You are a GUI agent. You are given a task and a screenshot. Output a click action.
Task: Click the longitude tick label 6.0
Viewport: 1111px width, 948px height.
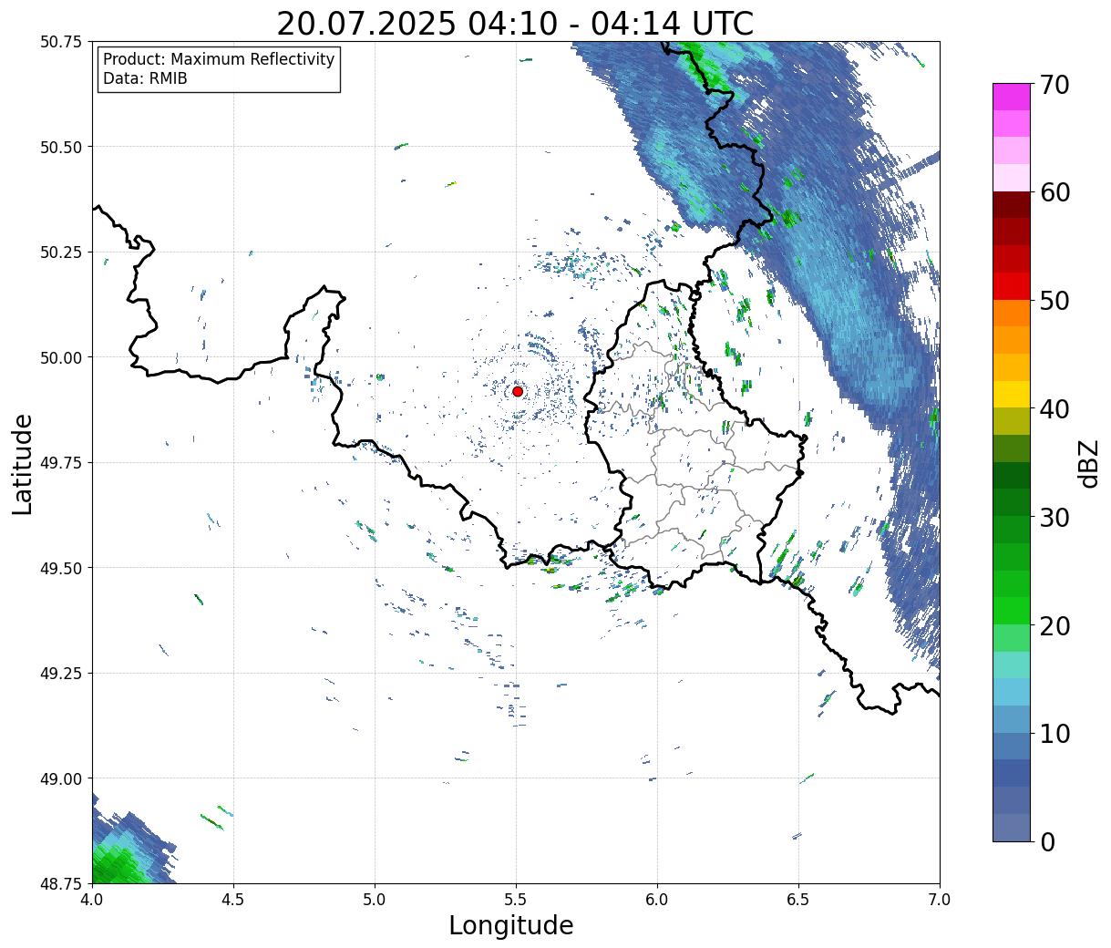[x=657, y=899]
